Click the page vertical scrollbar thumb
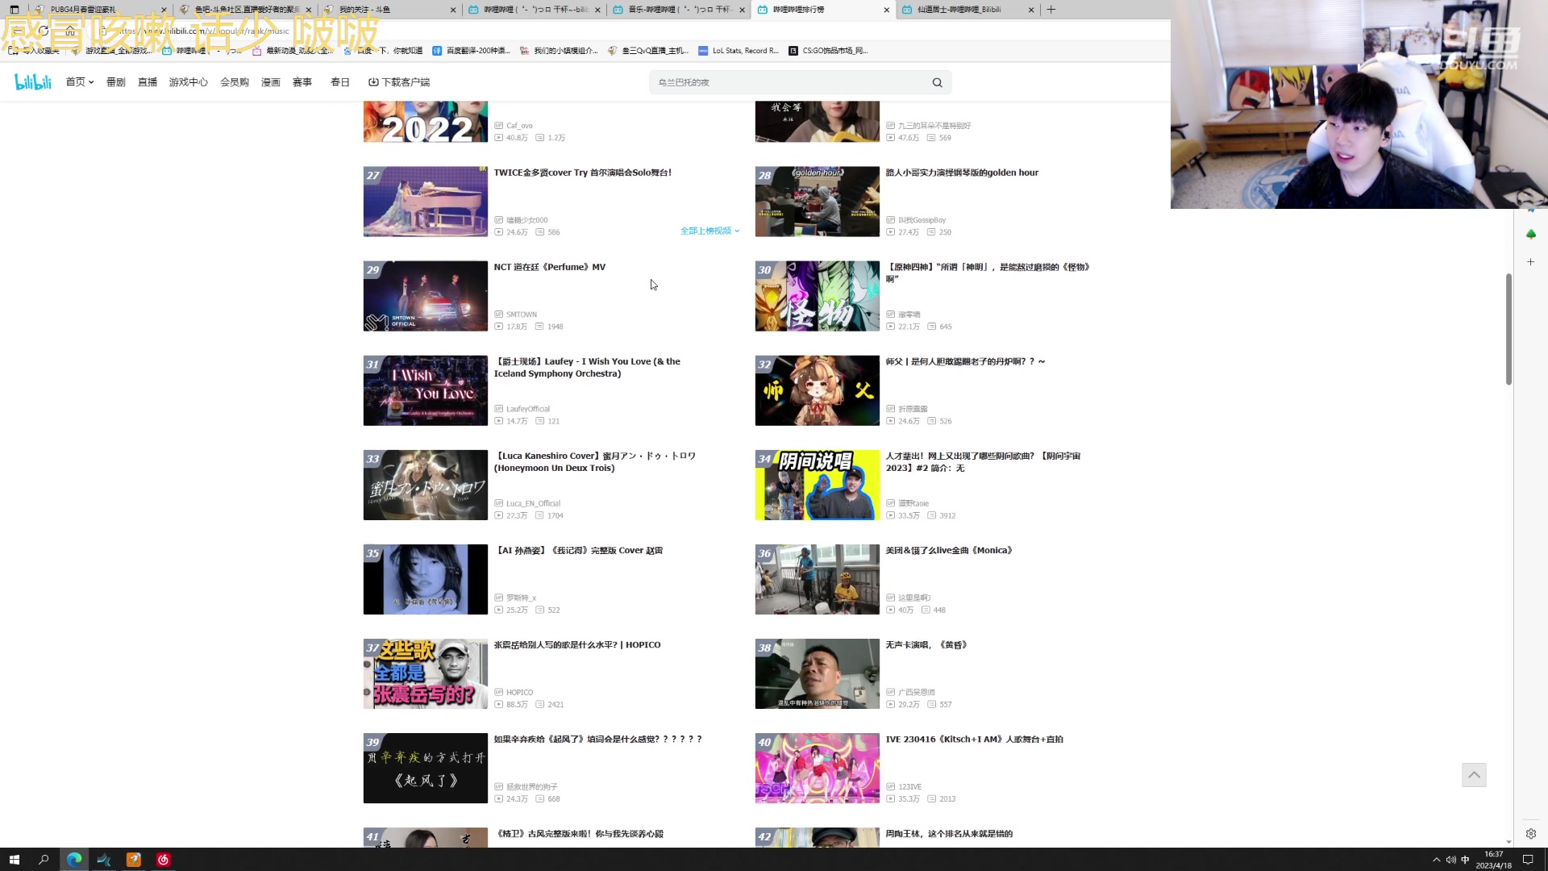This screenshot has width=1548, height=871. [1508, 329]
